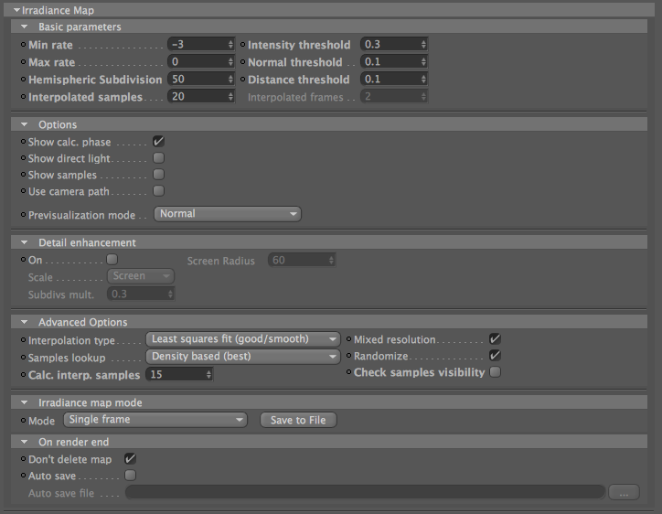The height and width of the screenshot is (514, 662).
Task: Click the Auto save file browse button
Action: 624,492
